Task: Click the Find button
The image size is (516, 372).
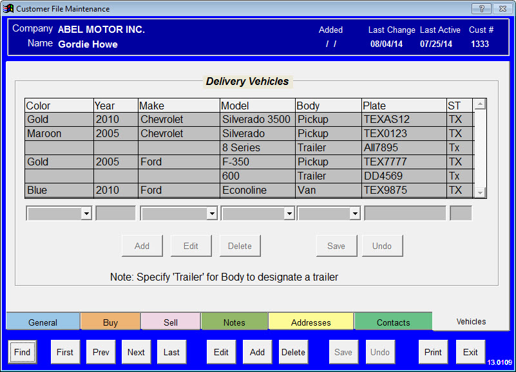Action: pos(23,352)
